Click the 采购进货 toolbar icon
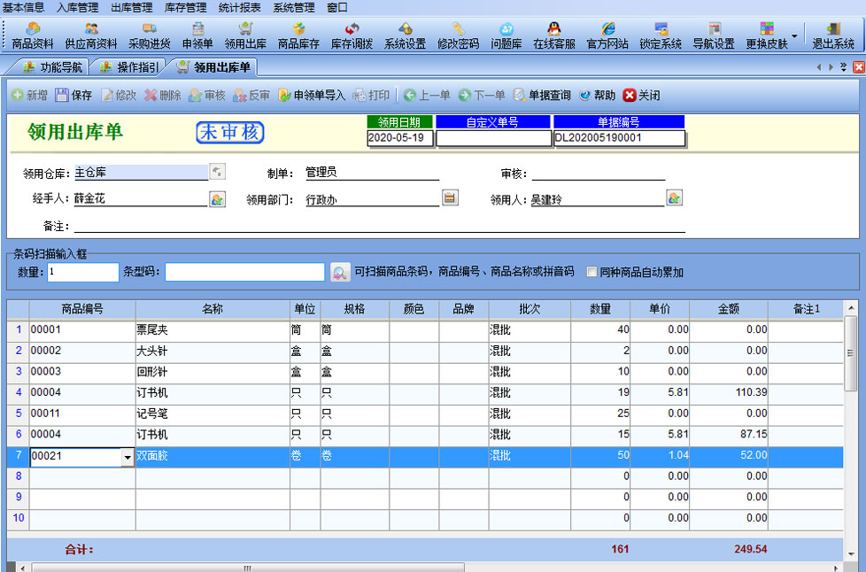This screenshot has height=572, width=866. [x=149, y=35]
